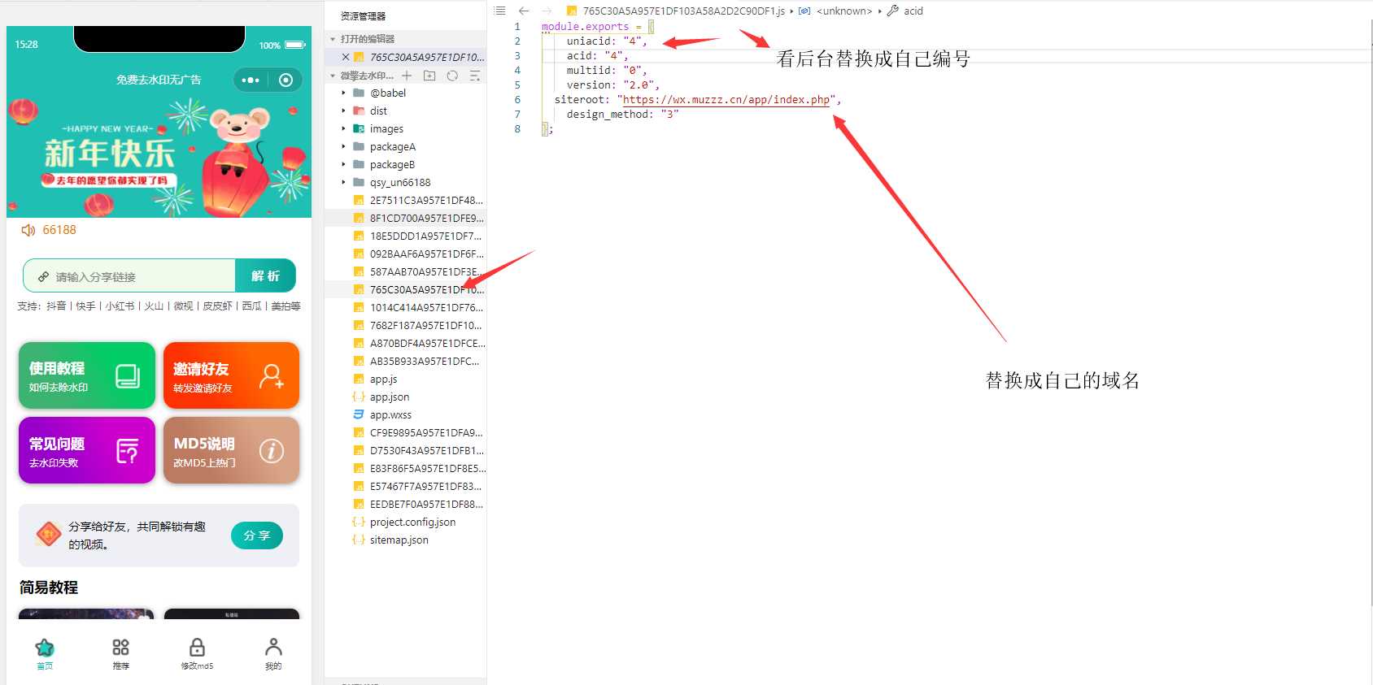Screen dimensions: 1373x685
Task: Open the 首页 bottom tab
Action: point(45,653)
